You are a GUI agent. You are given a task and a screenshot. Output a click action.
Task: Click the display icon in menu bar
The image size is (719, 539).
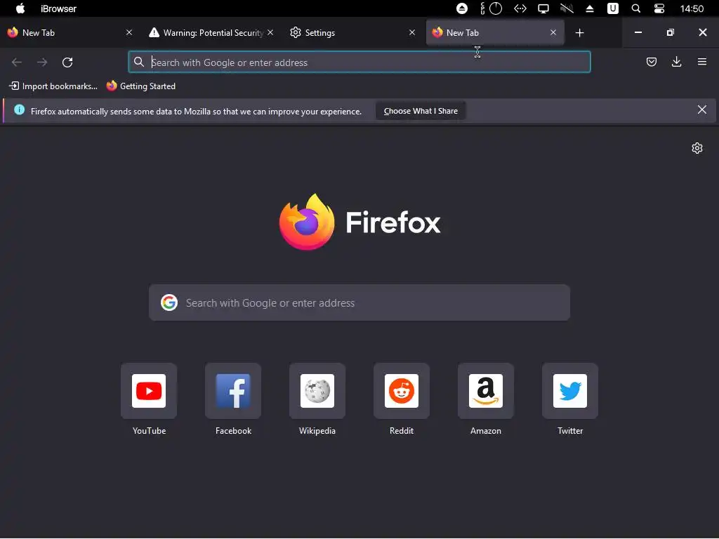pyautogui.click(x=543, y=8)
